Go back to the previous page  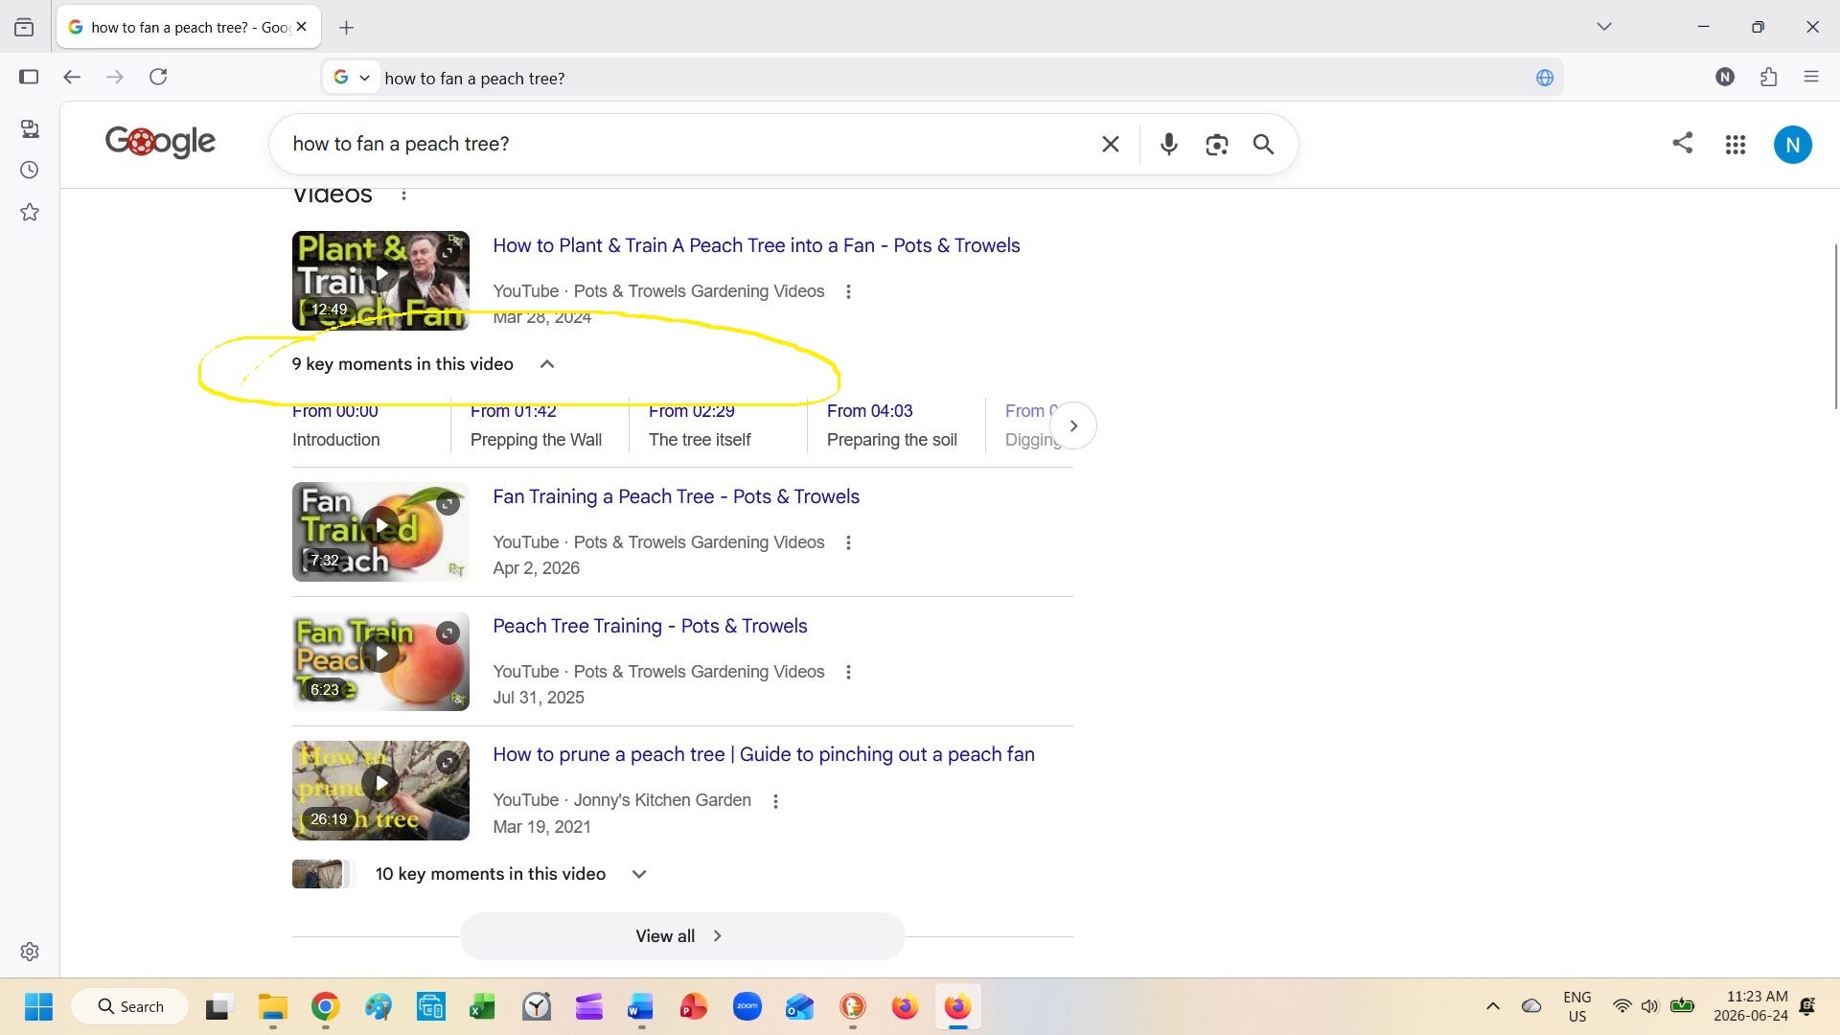(72, 77)
